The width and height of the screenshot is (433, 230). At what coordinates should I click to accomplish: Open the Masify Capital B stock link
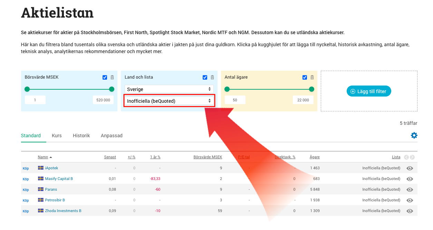[59, 179]
